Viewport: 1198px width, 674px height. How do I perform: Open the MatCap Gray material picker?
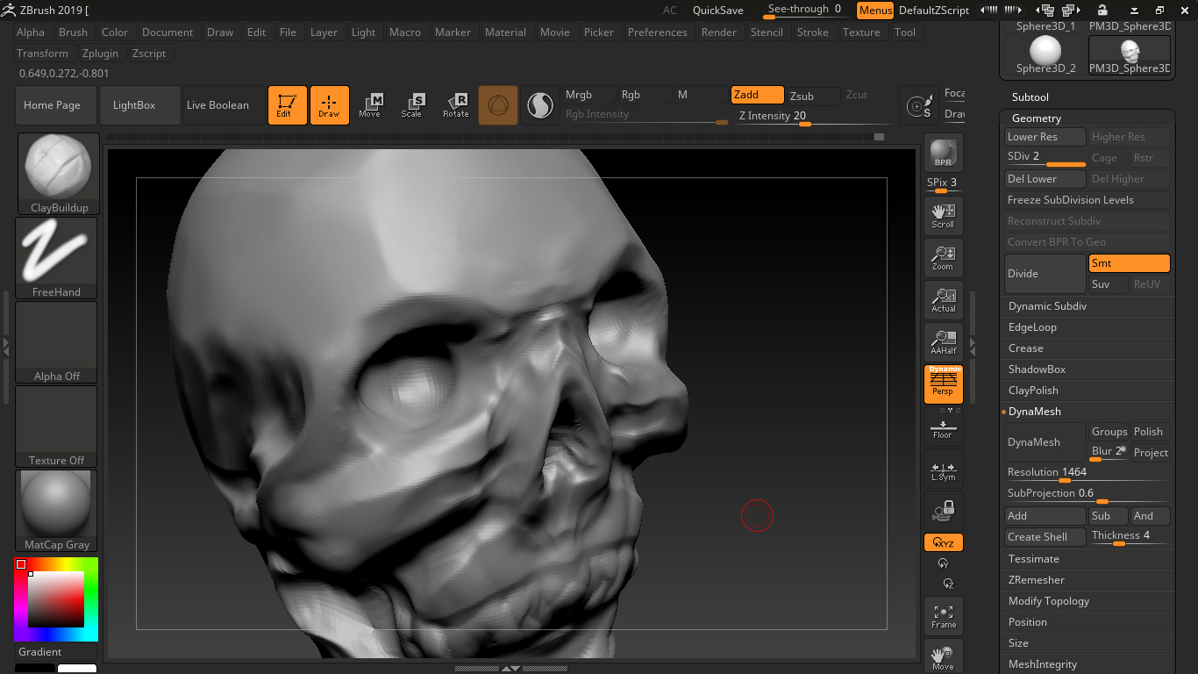[x=57, y=511]
